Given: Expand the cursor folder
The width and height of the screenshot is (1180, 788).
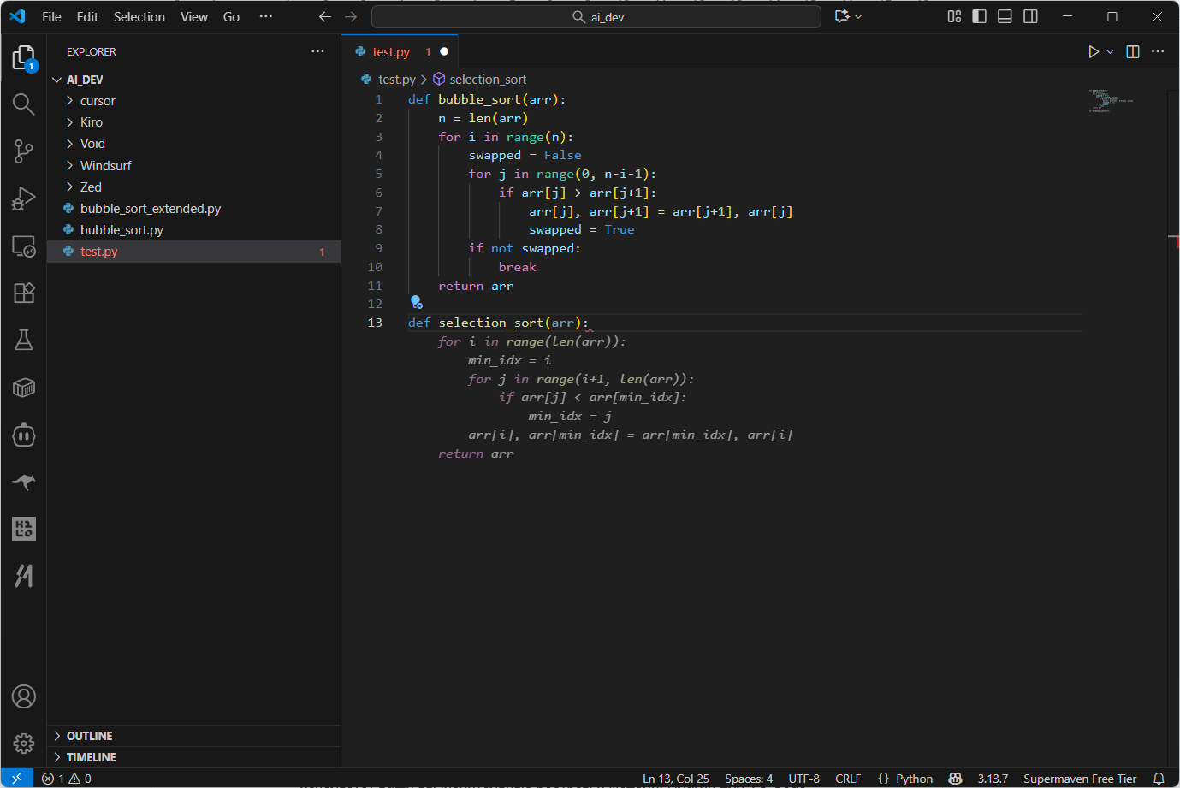Looking at the screenshot, I should pyautogui.click(x=98, y=101).
